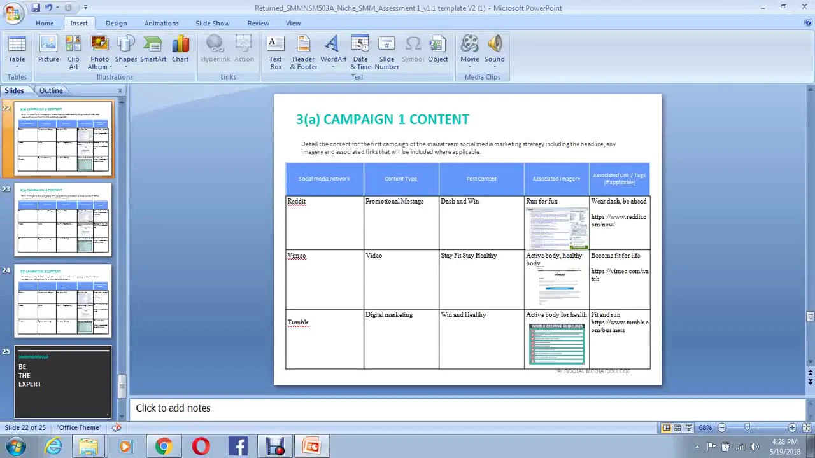Viewport: 815px width, 458px height.
Task: Close the slides thumbnail pane
Action: pyautogui.click(x=120, y=90)
